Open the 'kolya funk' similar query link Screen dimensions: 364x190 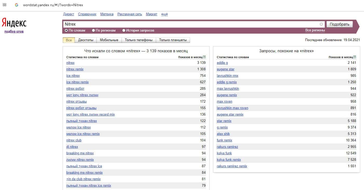[x=224, y=153]
